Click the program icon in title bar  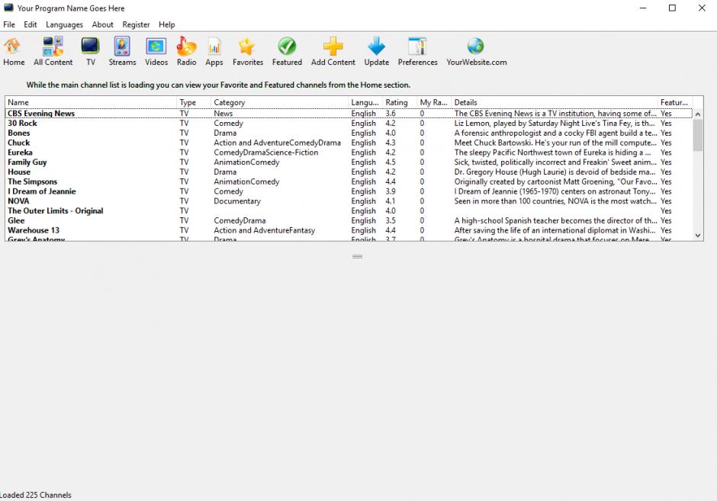[8, 8]
